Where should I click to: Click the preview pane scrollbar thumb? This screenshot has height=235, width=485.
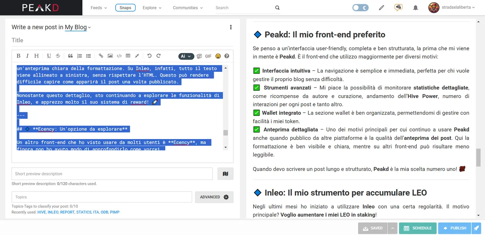point(479,157)
